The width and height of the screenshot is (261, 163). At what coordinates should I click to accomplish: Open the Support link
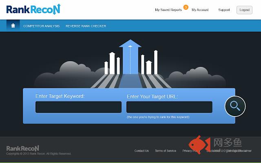tap(224, 10)
